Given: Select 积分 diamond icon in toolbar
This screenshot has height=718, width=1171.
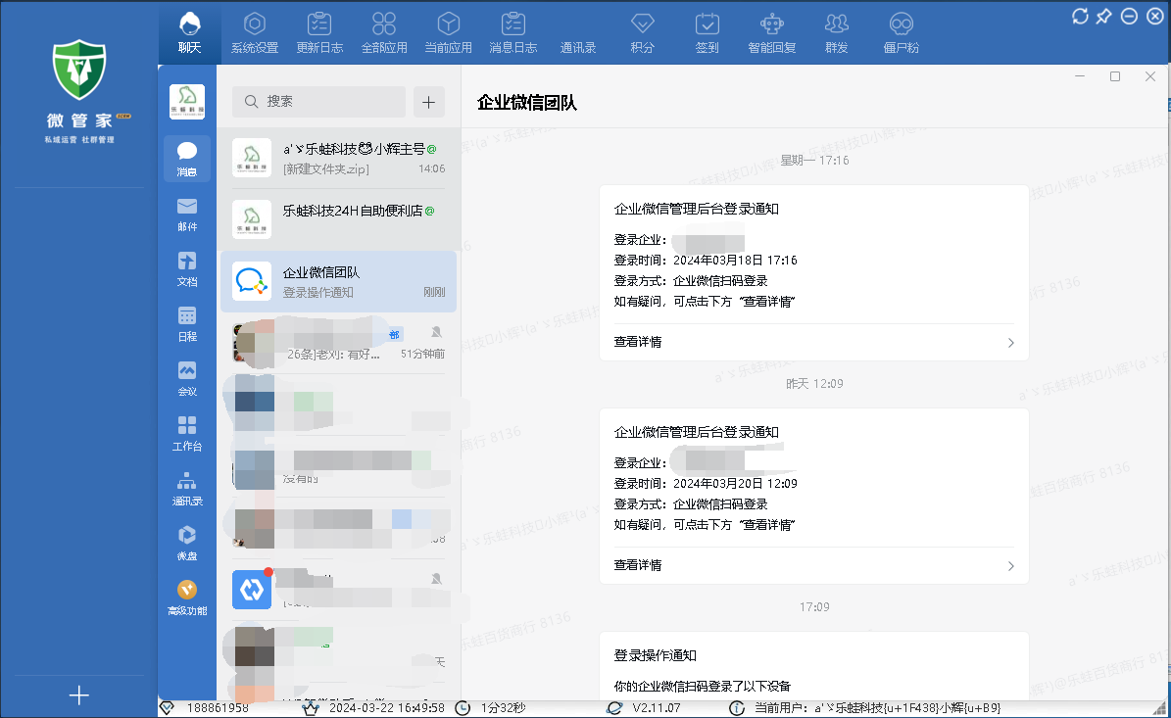Looking at the screenshot, I should pos(642,32).
